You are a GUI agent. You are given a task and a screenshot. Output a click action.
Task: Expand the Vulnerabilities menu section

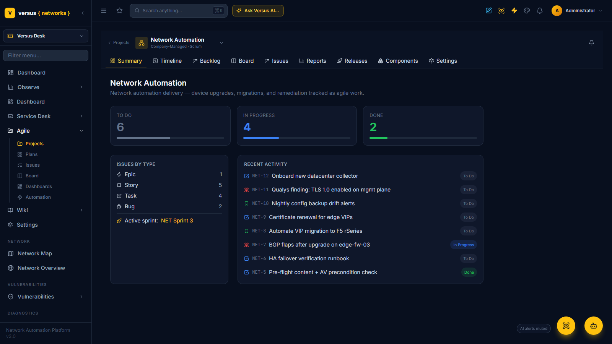tap(46, 297)
